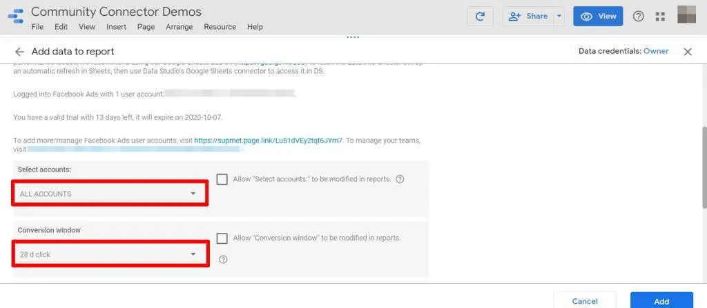Open the Page menu
The image size is (707, 308).
pos(146,27)
